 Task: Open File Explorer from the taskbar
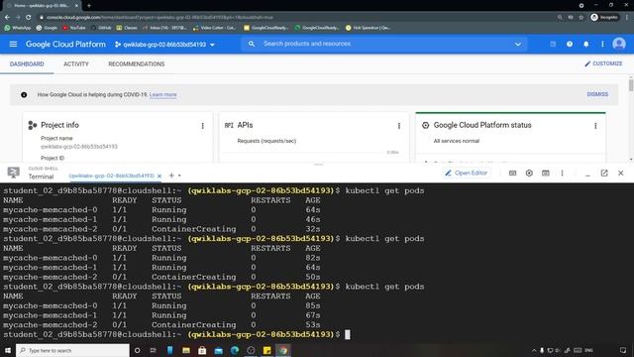[x=186, y=350]
